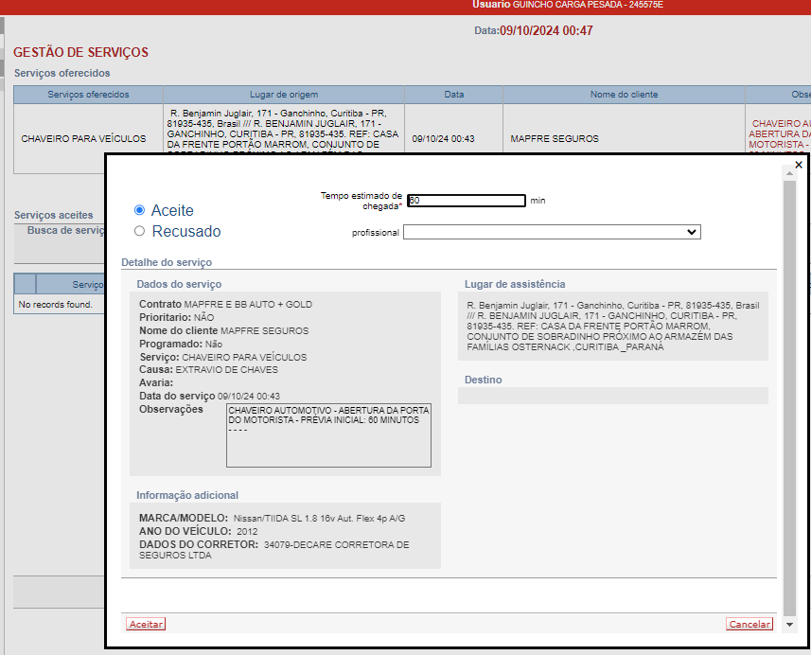Open the profissional dropdown
This screenshot has width=811, height=655.
pyautogui.click(x=552, y=232)
